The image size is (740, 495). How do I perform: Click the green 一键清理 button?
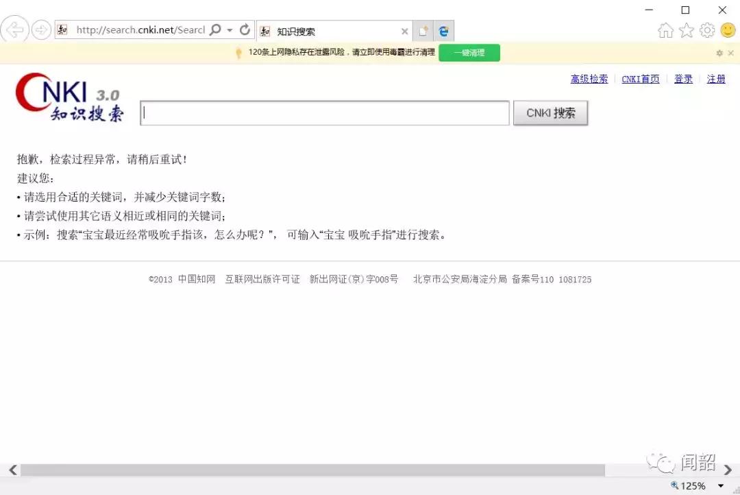click(x=469, y=52)
